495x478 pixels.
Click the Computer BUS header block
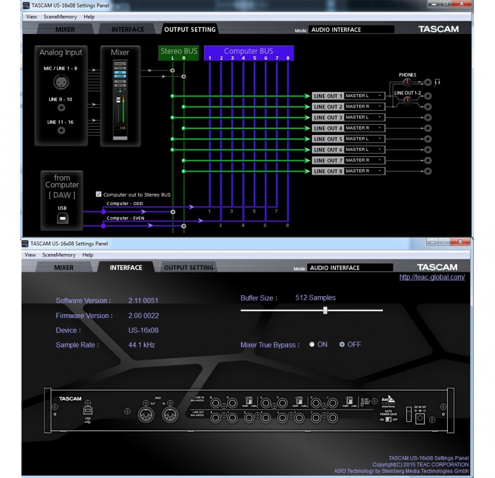point(249,53)
